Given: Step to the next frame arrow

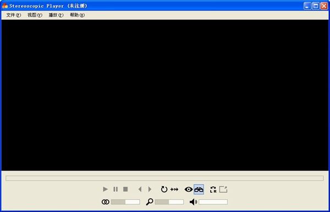Looking at the screenshot, I should 150,189.
